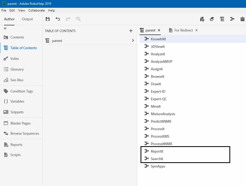Image resolution: width=246 pixels, height=186 pixels.
Task: Save the project using the toolbar
Action: coord(48,19)
